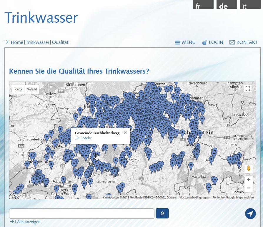
Task: Zoom in on the map
Action: pyautogui.click(x=249, y=180)
